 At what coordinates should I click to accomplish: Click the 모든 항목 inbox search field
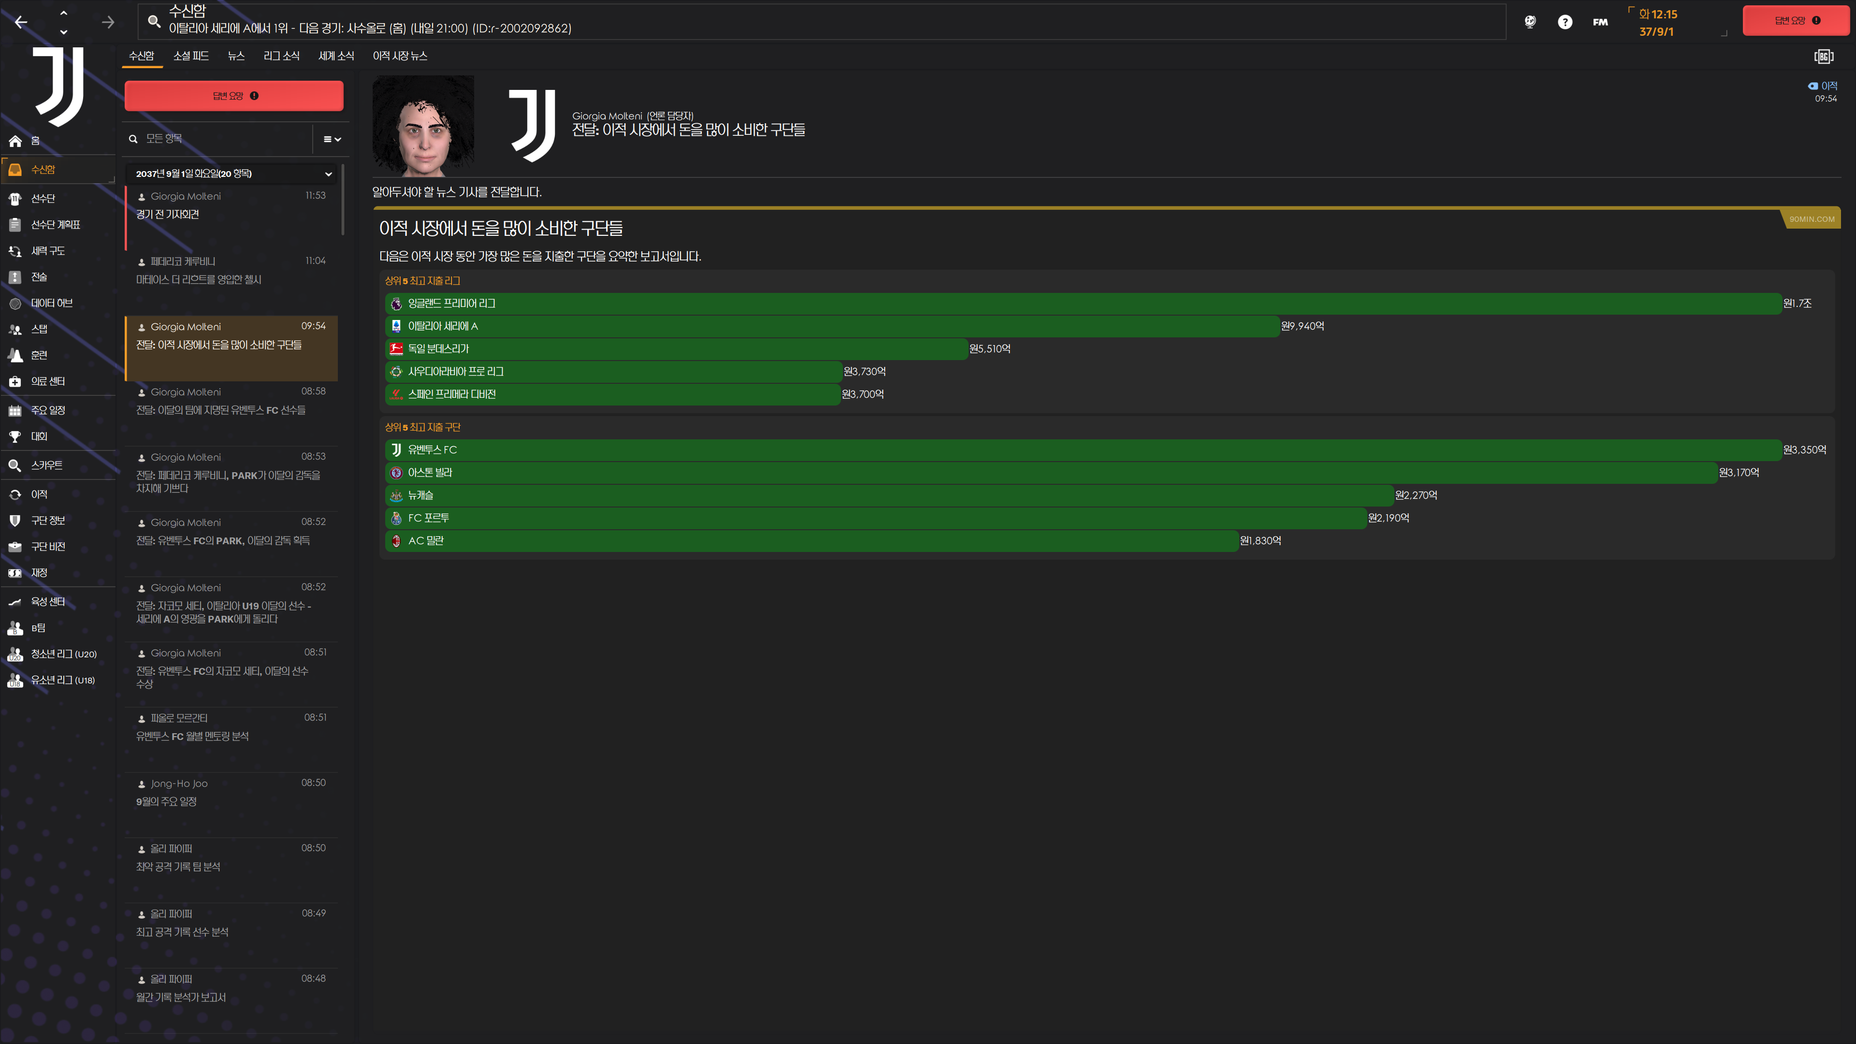click(x=219, y=138)
